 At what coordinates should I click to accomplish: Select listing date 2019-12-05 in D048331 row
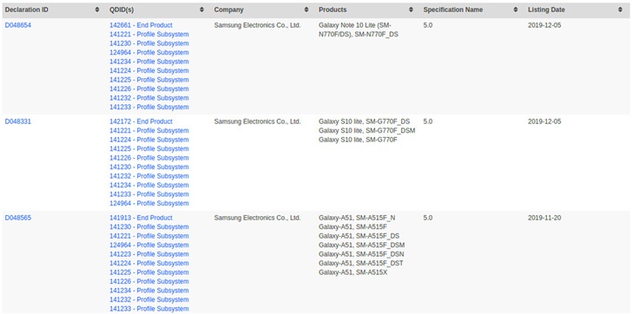click(x=544, y=121)
